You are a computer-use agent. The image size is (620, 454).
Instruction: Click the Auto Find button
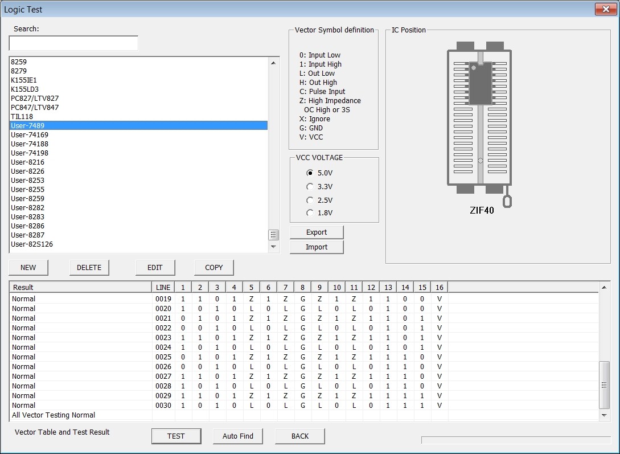[x=237, y=436]
